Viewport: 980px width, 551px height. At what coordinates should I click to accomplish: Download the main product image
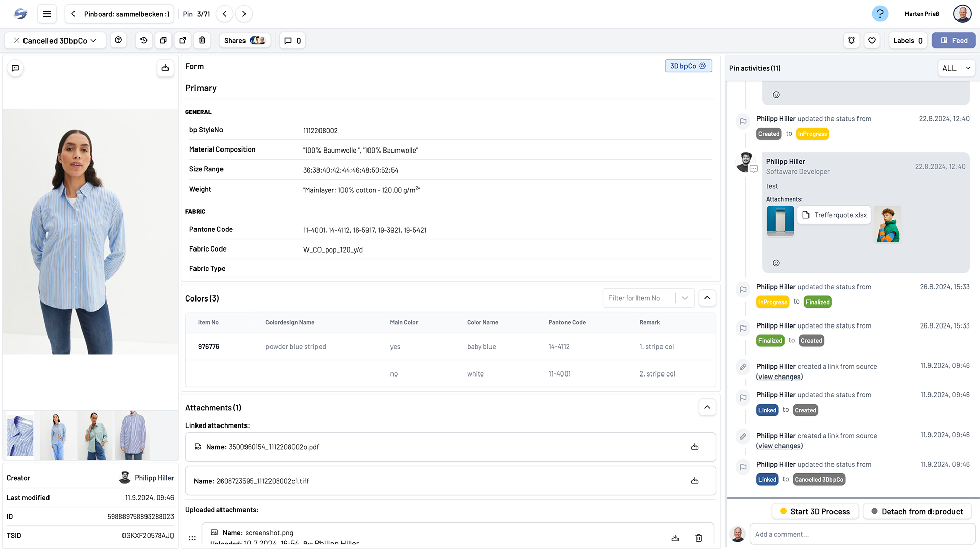165,68
